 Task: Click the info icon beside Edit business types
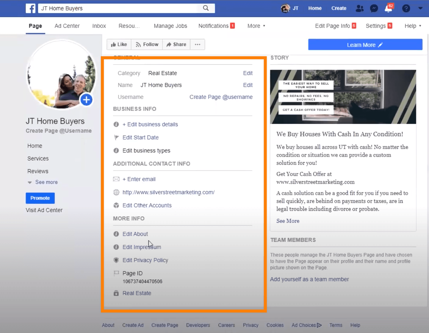coord(116,150)
